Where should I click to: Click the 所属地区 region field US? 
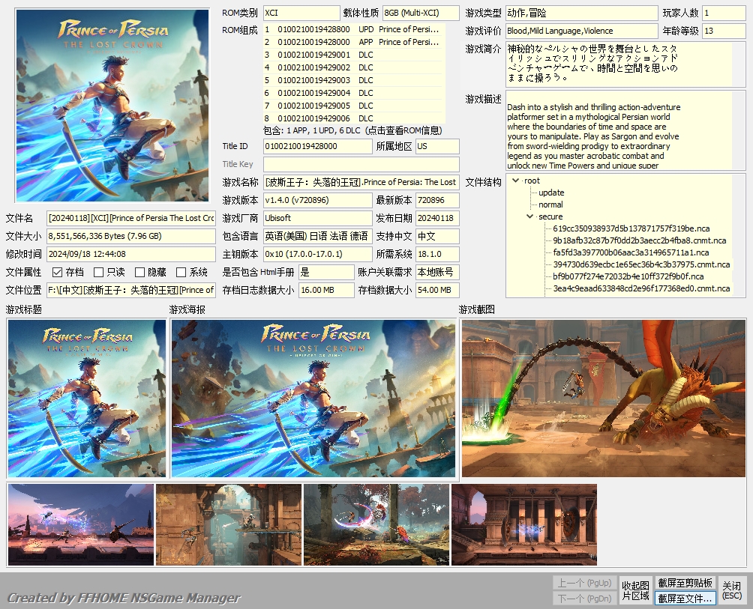(437, 146)
